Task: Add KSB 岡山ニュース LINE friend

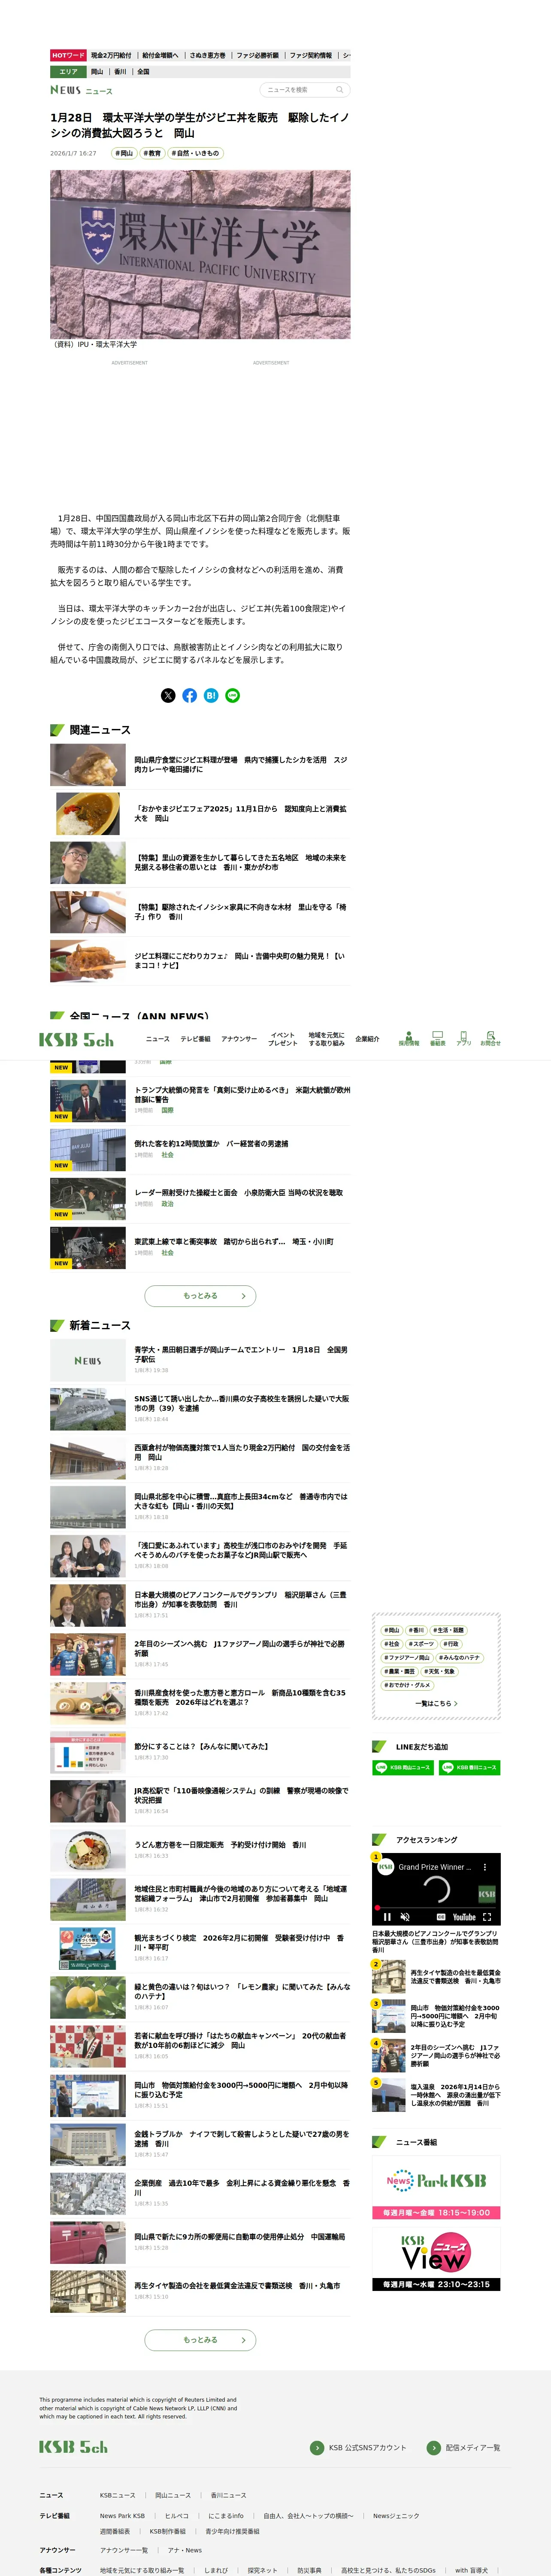Action: pos(403,1767)
